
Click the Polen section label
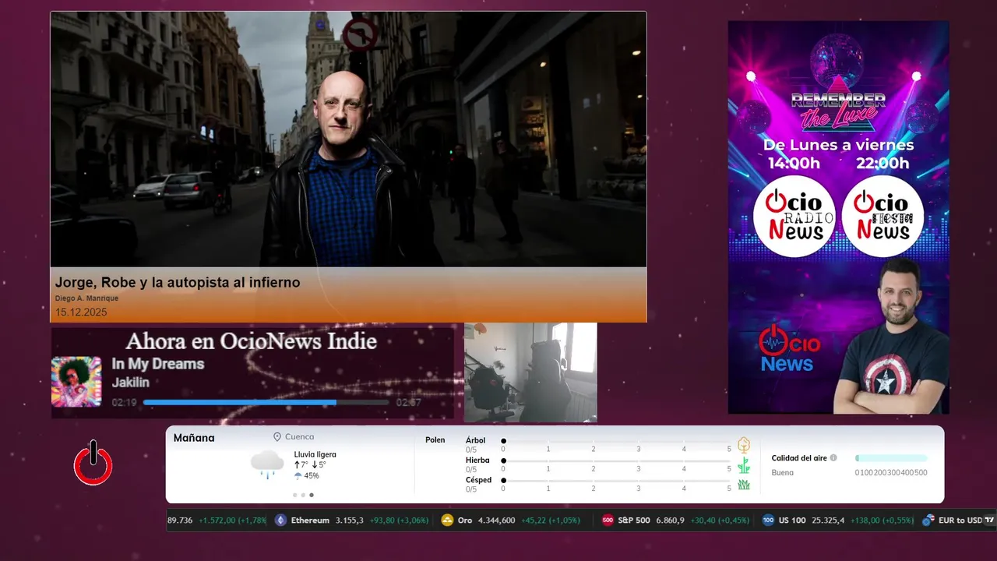point(435,440)
